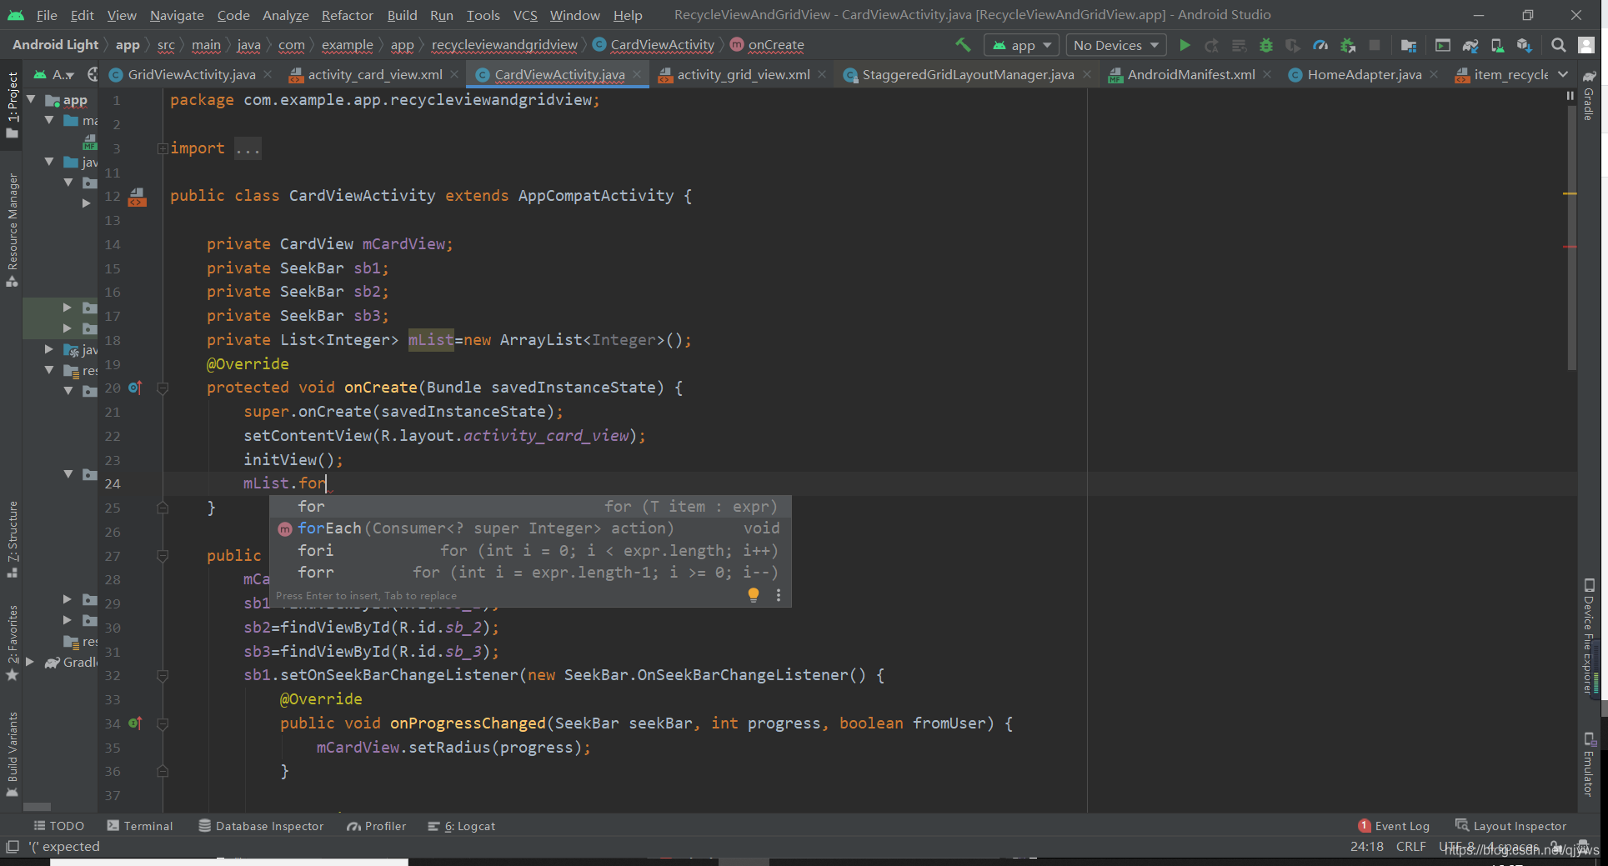The height and width of the screenshot is (866, 1608).
Task: Toggle the Favorites side panel
Action: [12, 642]
